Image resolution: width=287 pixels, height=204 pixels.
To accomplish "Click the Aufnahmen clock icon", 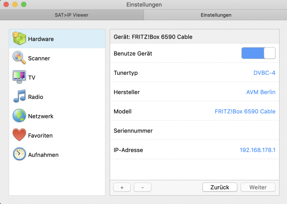I will pos(19,154).
